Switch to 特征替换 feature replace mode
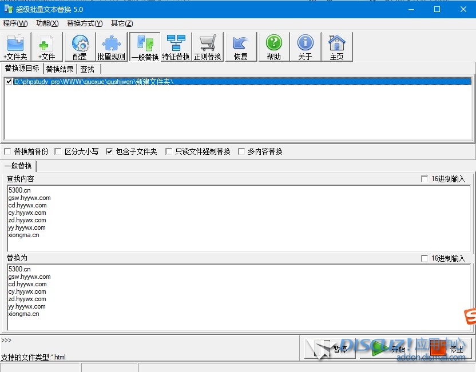 click(176, 47)
